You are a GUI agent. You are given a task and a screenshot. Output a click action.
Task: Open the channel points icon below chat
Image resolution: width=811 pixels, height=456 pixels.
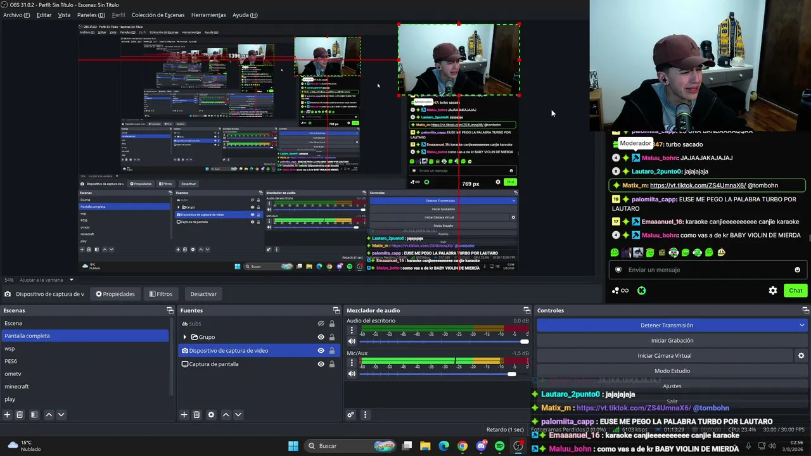pos(620,291)
